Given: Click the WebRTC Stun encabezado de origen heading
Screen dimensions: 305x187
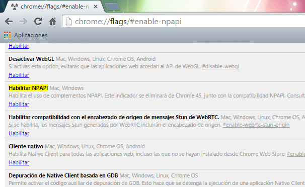Looking at the screenshot, I should point(114,117).
